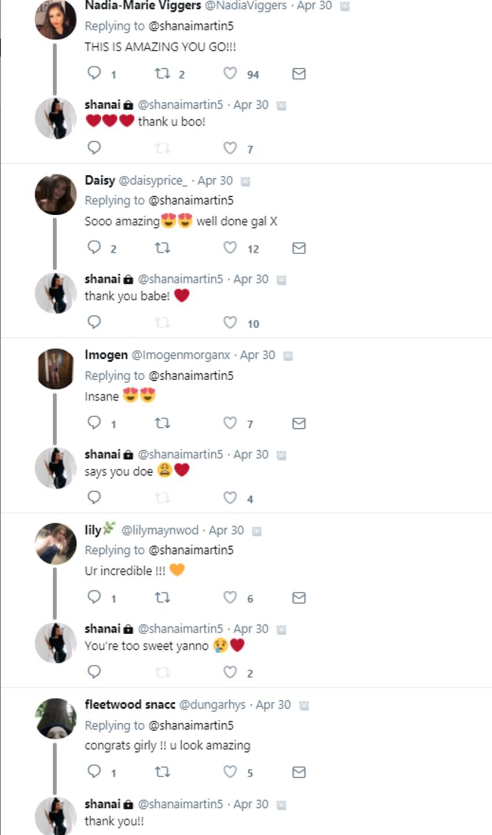Like fleetwood snacc's congrats tweet
The height and width of the screenshot is (835, 492).
230,772
